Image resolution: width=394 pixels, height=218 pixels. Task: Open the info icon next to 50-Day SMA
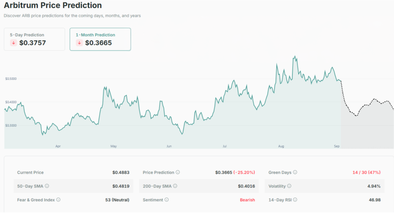(47, 186)
